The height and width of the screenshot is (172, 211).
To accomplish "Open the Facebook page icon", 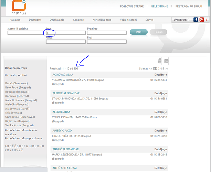I will 196,20.
